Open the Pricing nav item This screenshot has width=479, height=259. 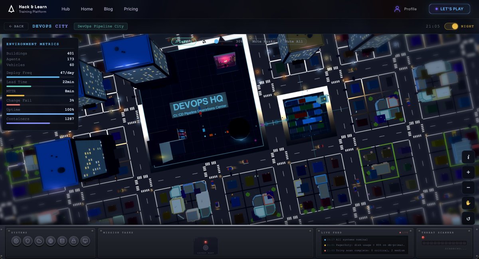pyautogui.click(x=131, y=9)
